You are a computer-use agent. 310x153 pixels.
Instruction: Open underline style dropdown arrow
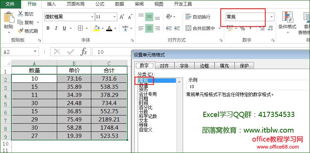[x=71, y=29]
